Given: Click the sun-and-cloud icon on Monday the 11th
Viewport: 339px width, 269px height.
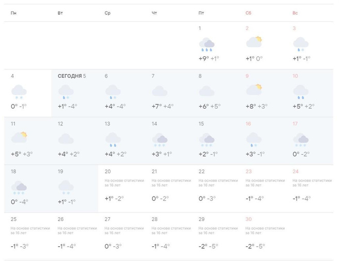Looking at the screenshot, I should [x=19, y=138].
